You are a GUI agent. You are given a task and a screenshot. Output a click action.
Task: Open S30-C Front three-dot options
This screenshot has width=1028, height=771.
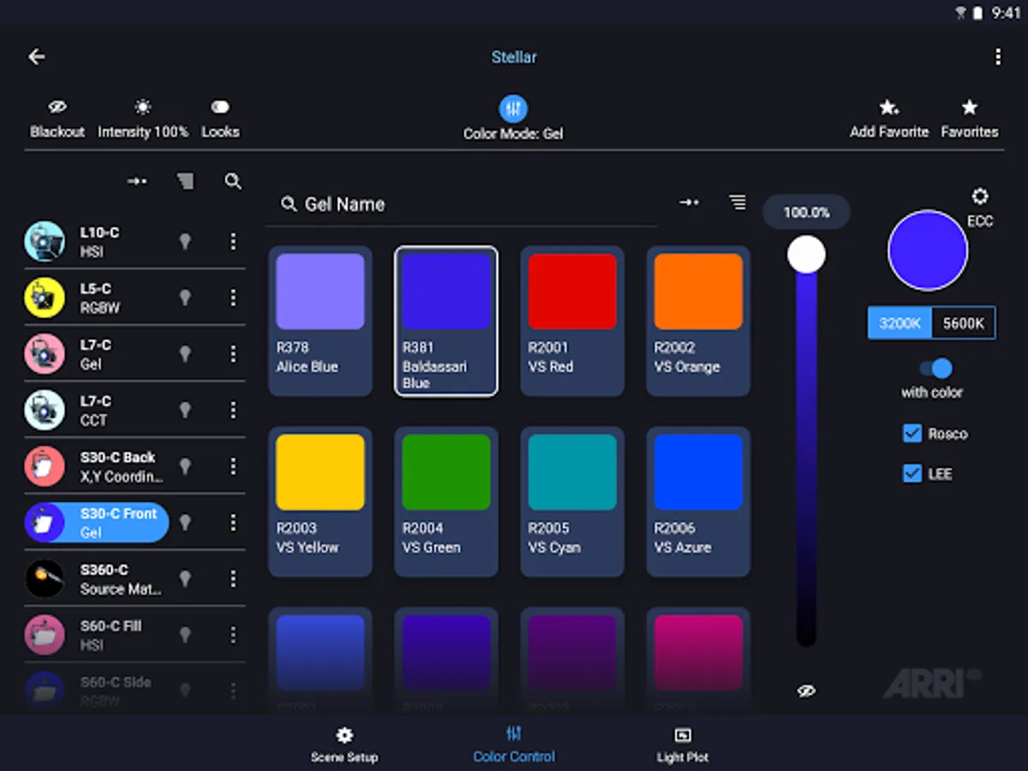[233, 523]
